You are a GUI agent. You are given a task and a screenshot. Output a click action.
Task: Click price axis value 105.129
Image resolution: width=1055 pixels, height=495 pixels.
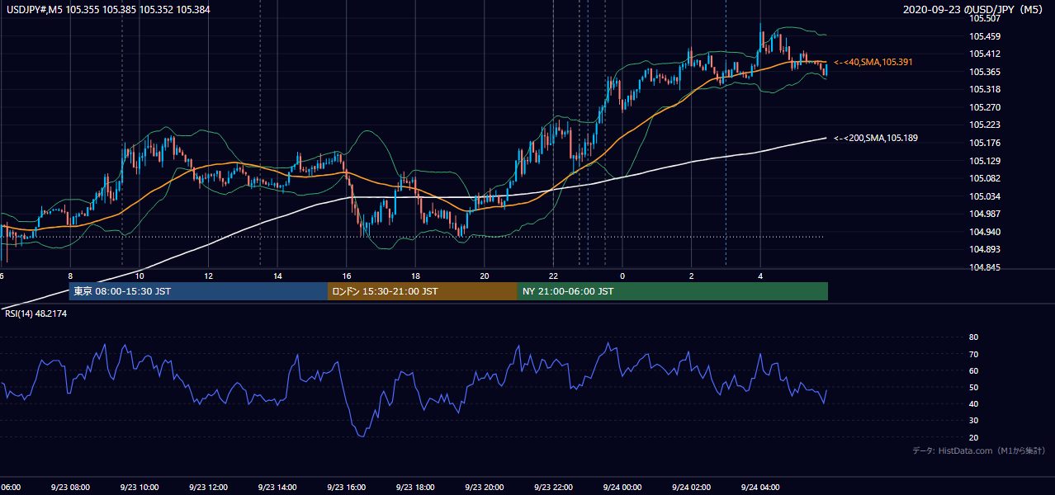pyautogui.click(x=985, y=161)
